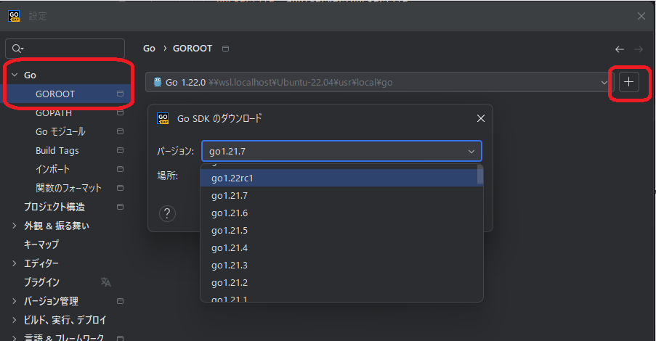
Task: Navigate forward with the right arrow
Action: click(639, 49)
